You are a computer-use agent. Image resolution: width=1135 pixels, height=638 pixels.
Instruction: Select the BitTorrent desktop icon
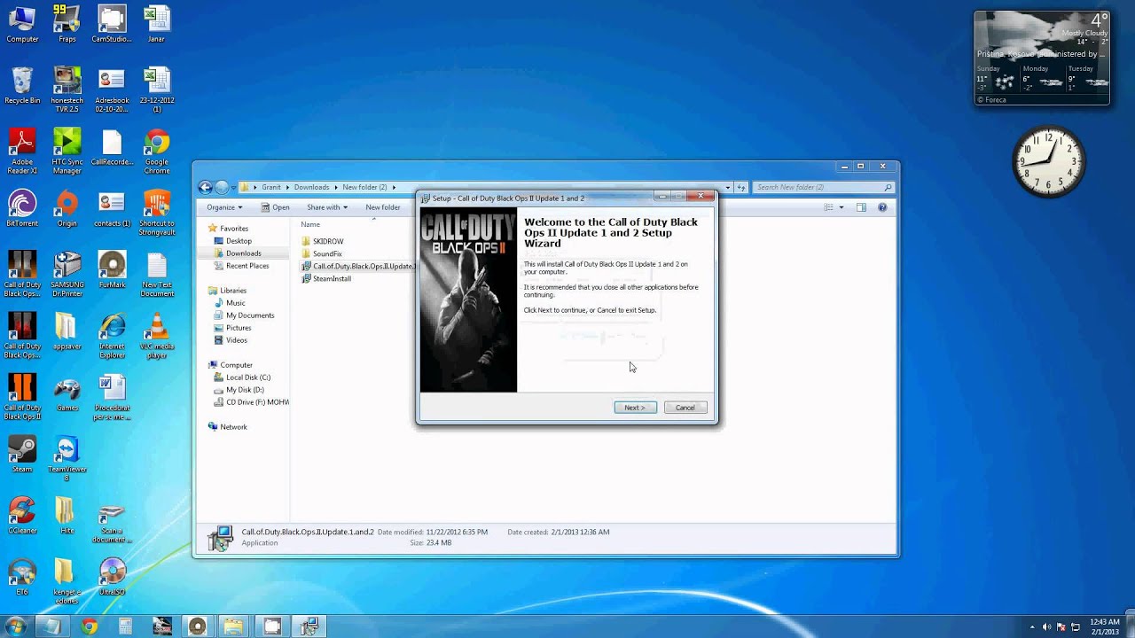[22, 207]
